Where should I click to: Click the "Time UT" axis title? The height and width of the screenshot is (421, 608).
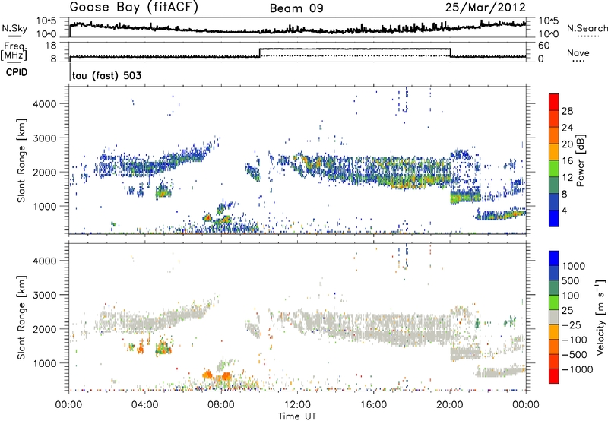(x=297, y=416)
